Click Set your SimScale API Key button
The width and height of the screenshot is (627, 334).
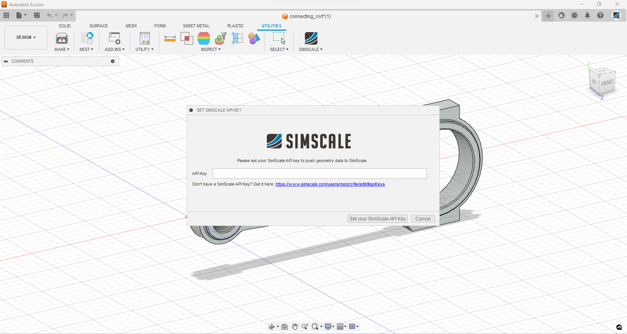coord(377,219)
